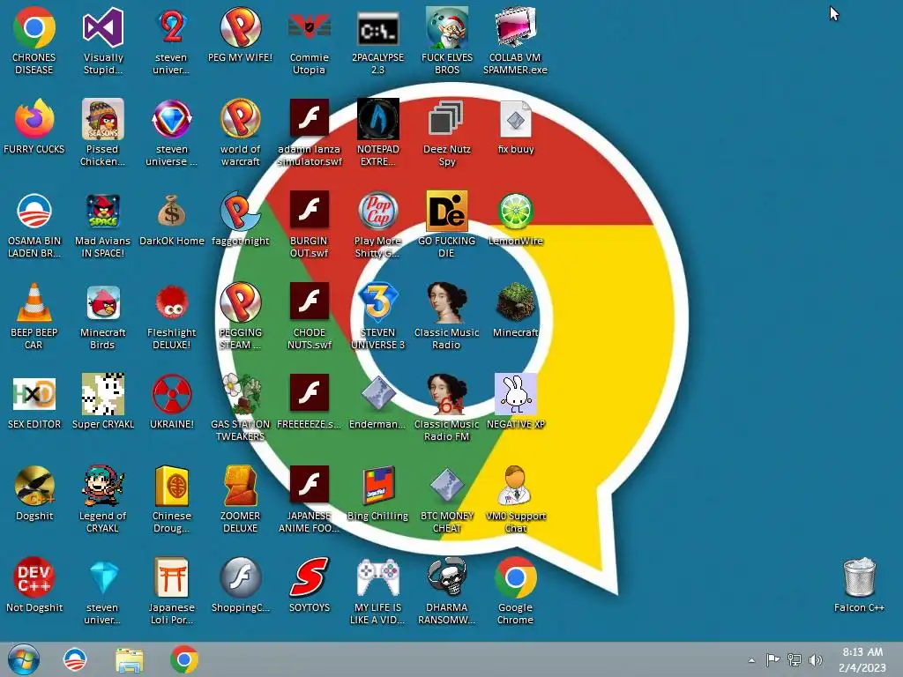The height and width of the screenshot is (677, 903).
Task: Launch the LemonWire lime icon
Action: tap(515, 211)
